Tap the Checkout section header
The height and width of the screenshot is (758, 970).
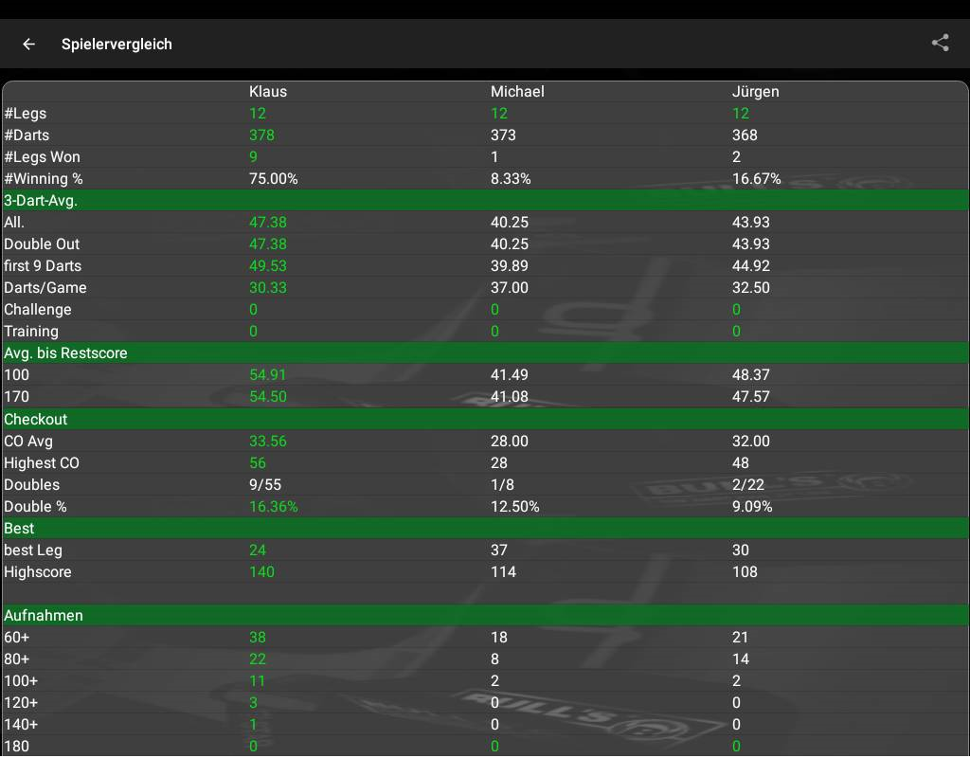coord(36,419)
